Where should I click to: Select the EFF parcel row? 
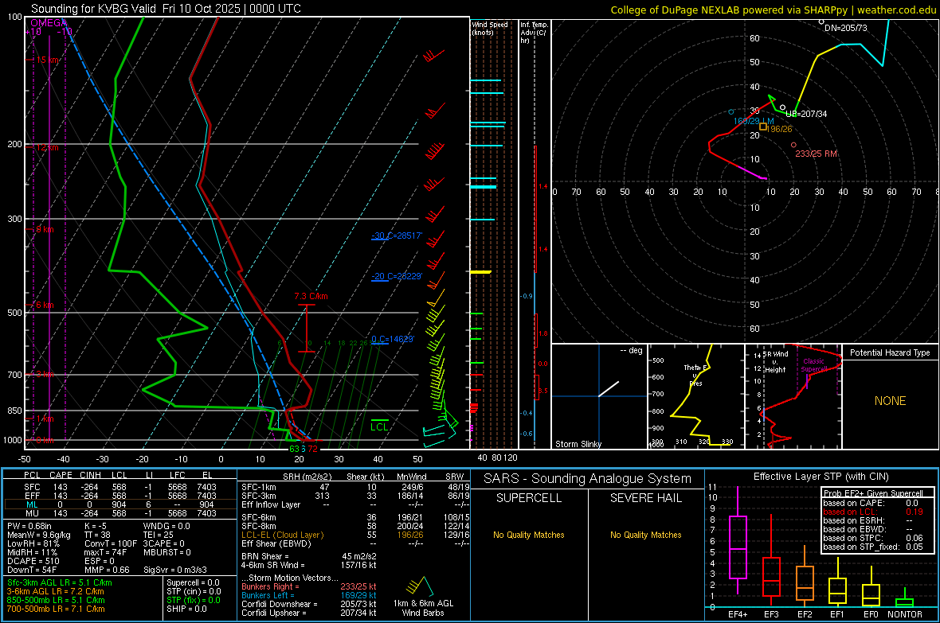tap(120, 496)
